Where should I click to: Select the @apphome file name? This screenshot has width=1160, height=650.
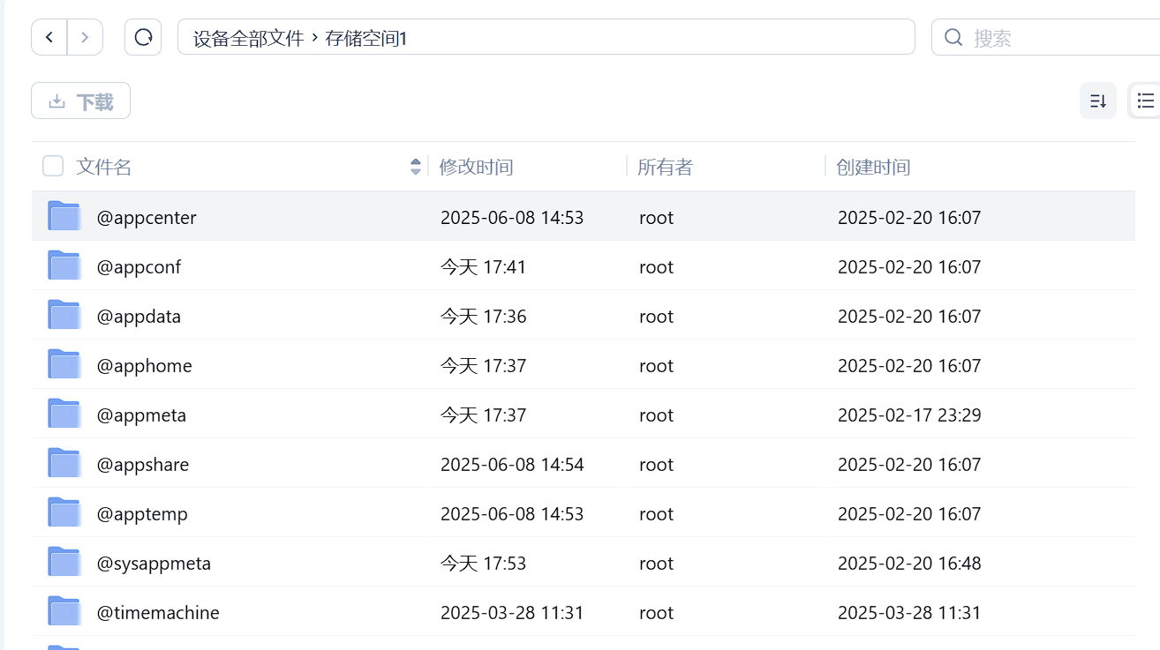pyautogui.click(x=144, y=365)
